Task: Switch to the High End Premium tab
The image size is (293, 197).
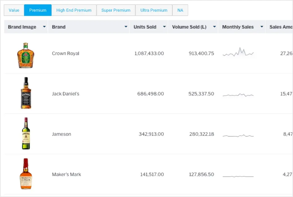Action: (x=74, y=10)
